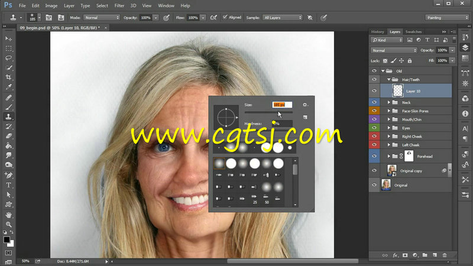Open the Window menu
473x266 pixels.
[x=166, y=6]
